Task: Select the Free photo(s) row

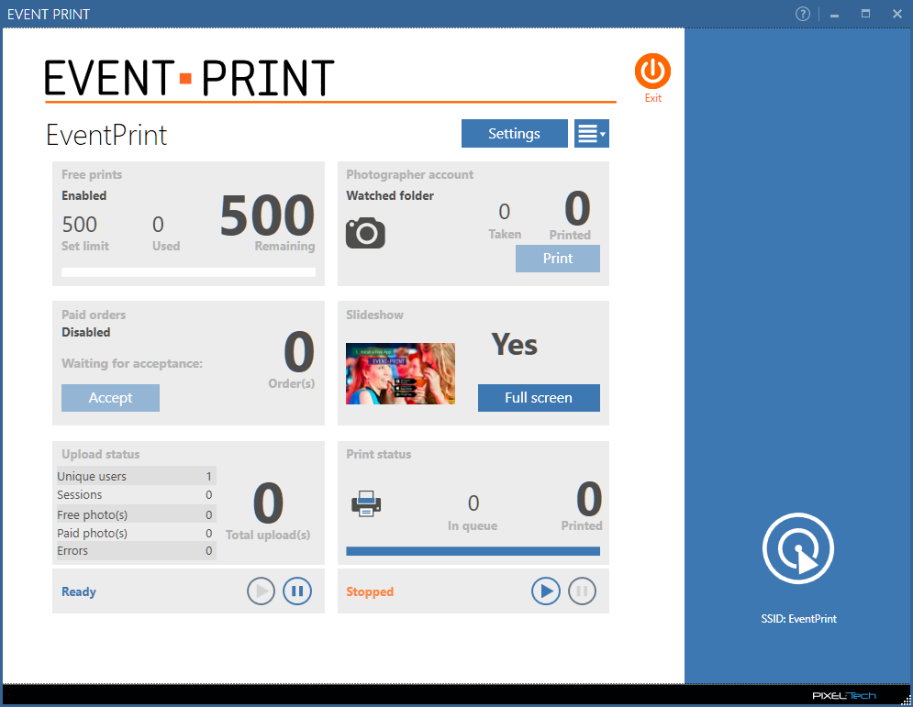Action: pyautogui.click(x=136, y=514)
